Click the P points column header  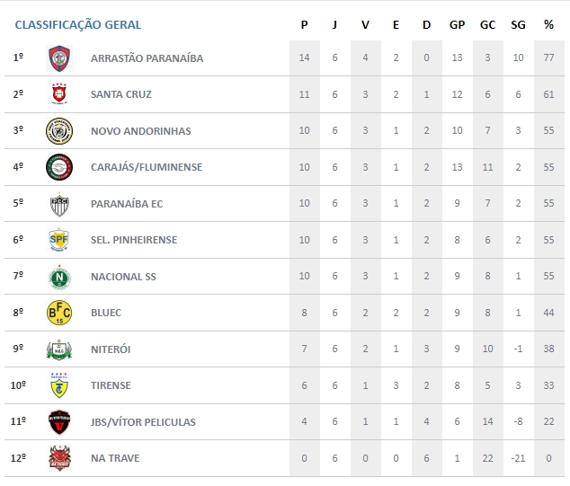click(x=304, y=25)
